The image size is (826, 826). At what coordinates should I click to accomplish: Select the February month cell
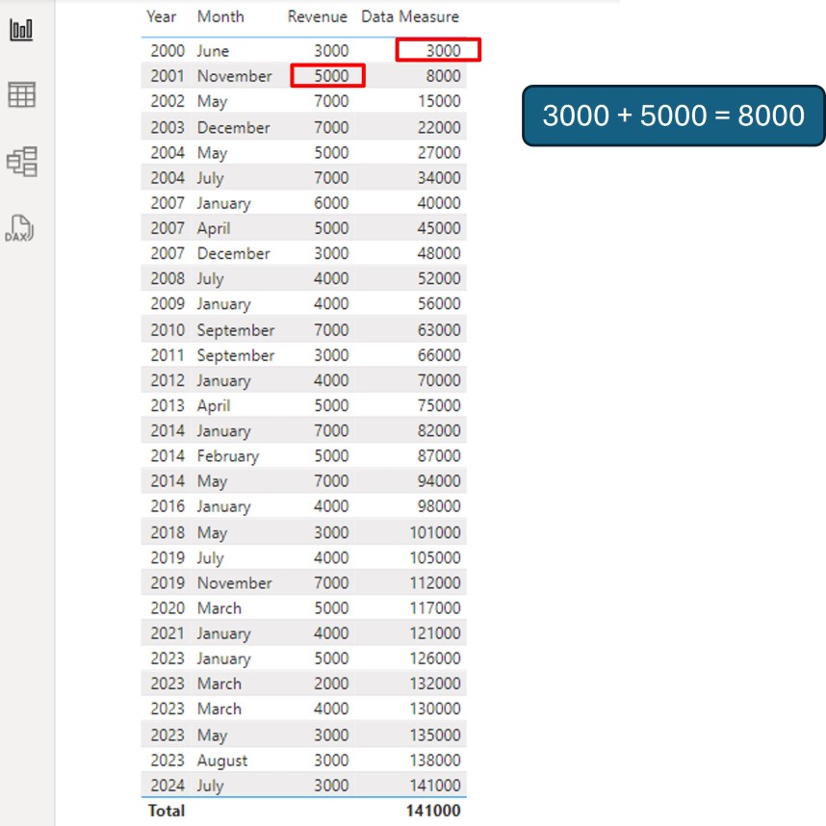[x=227, y=455]
